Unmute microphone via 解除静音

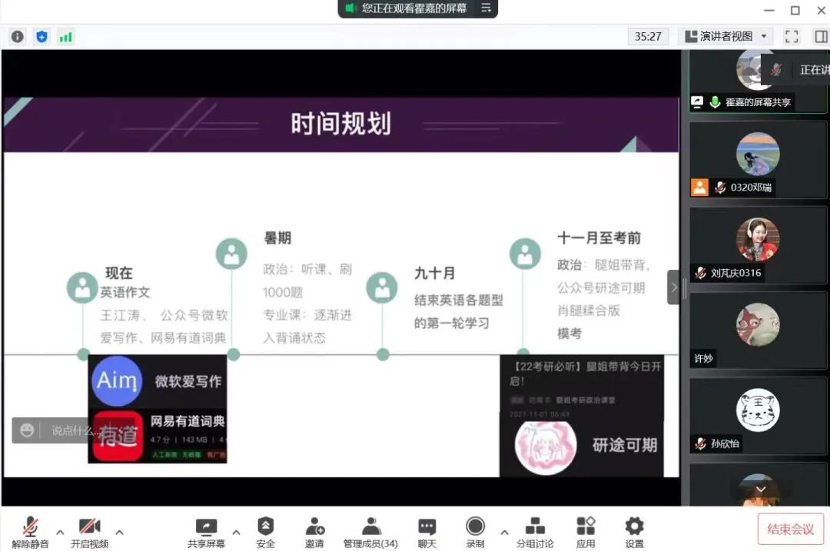point(30,532)
